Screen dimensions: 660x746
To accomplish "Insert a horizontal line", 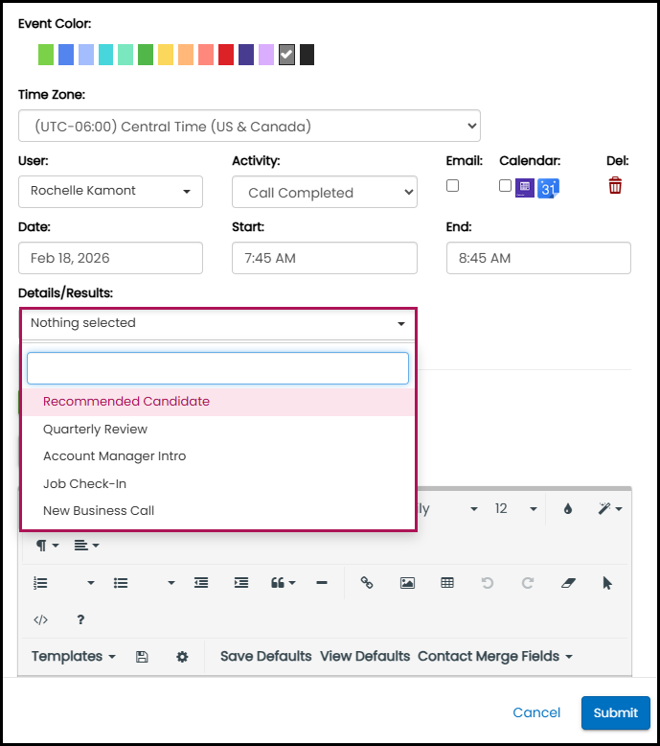I will [322, 583].
